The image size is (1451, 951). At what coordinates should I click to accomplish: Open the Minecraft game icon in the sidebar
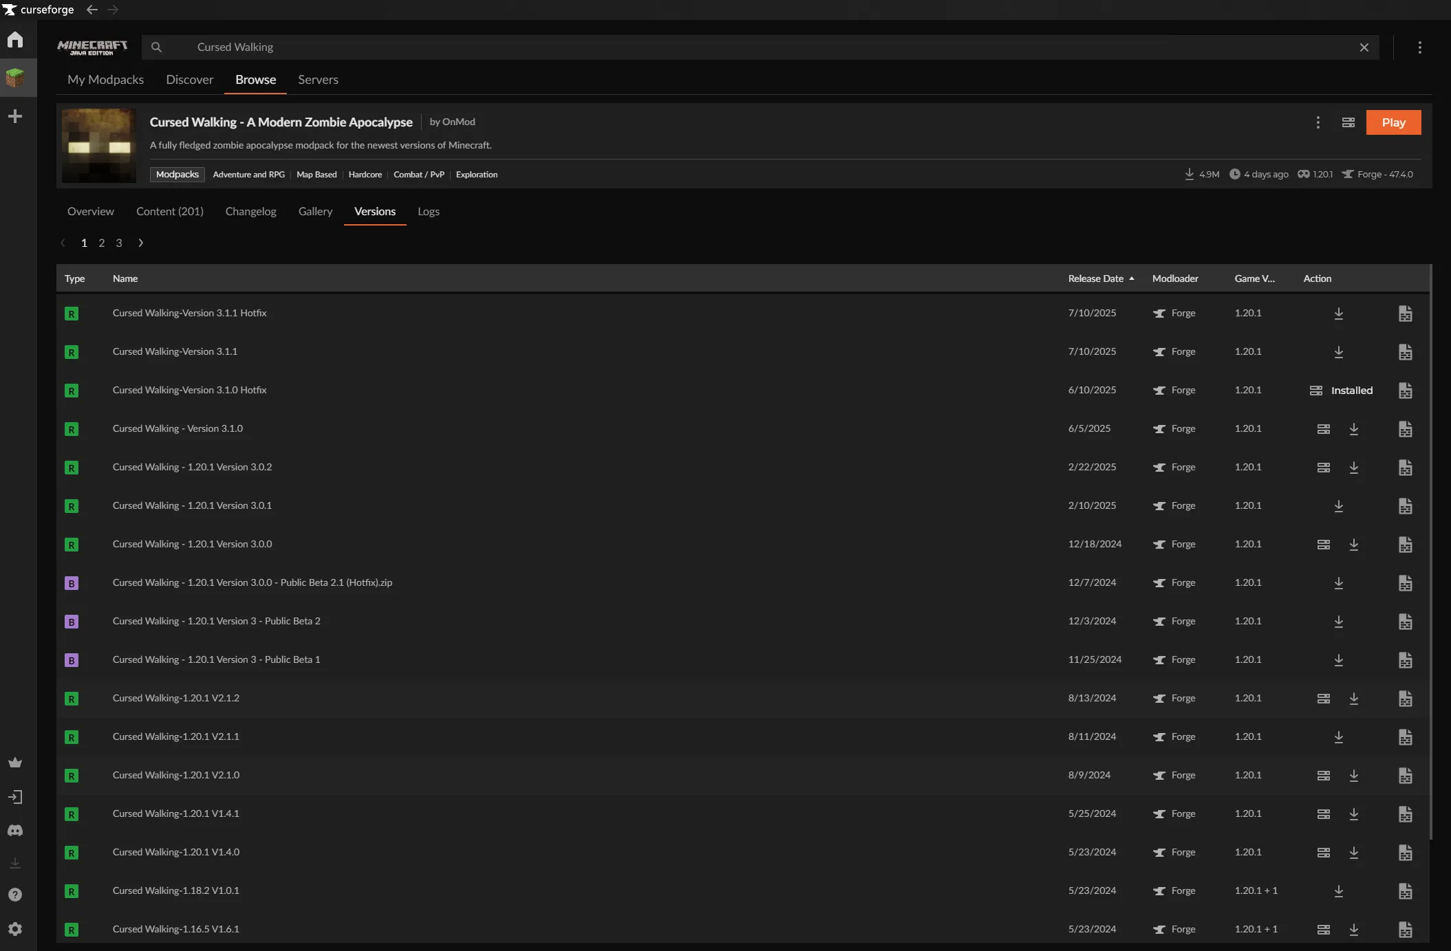(x=15, y=77)
